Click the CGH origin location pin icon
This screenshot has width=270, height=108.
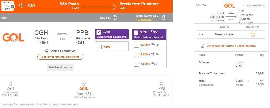tap(10, 84)
